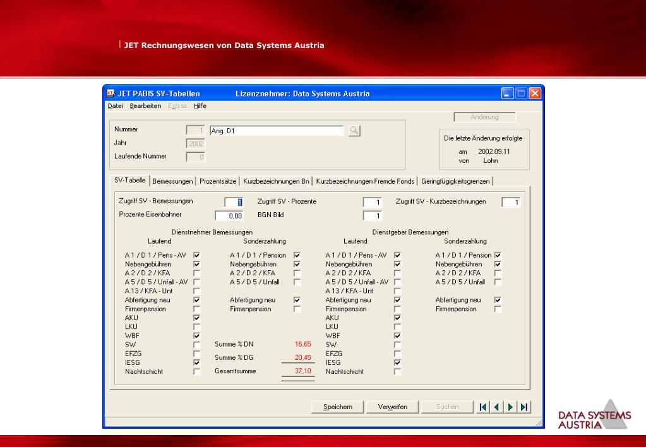Check Dienstnehmer Laufend A 5 / D 5 / Unfall - AV

click(196, 282)
